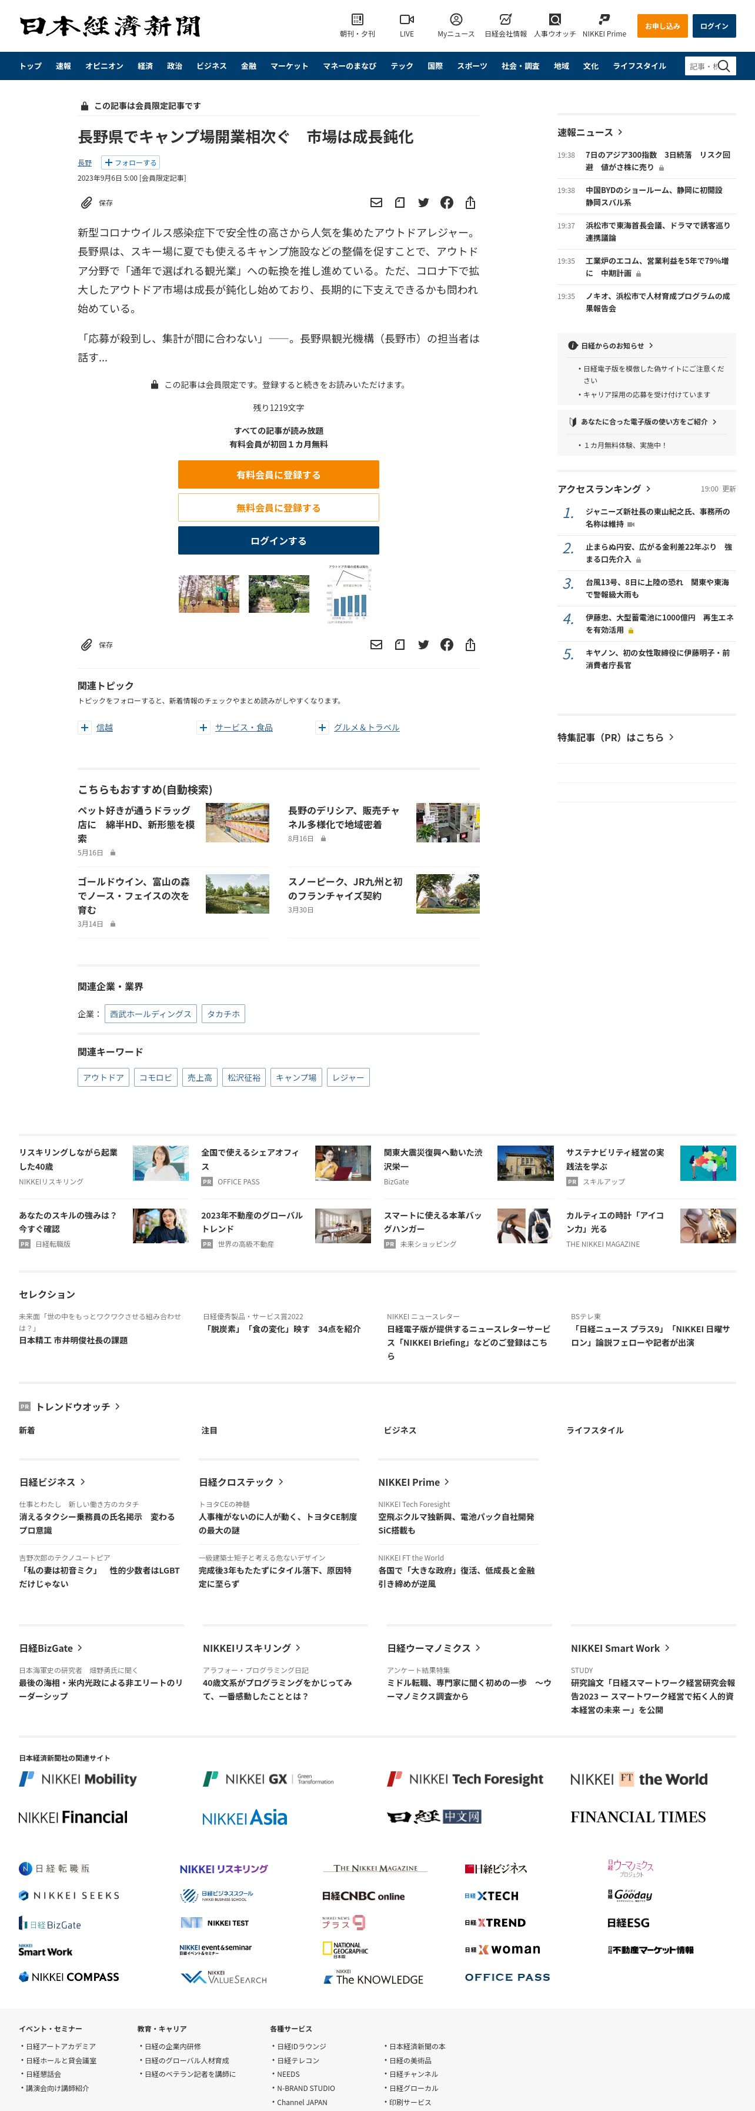Click 無料会員に登録する button

tap(278, 507)
